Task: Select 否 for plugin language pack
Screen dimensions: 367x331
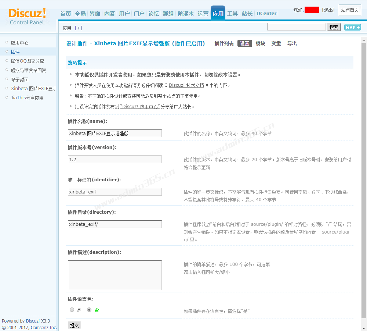Action: 89,310
